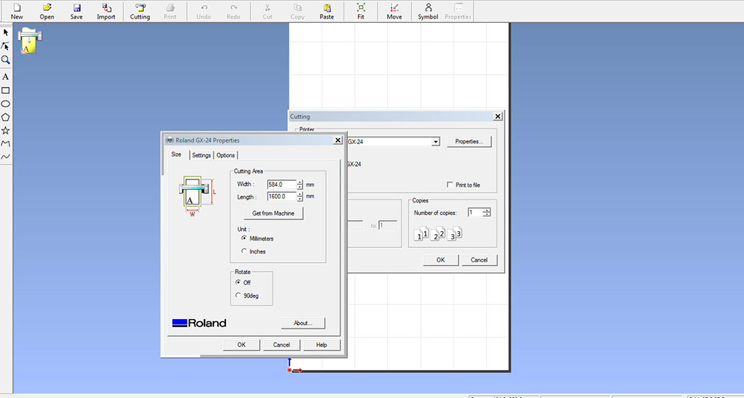Select Inches as unit
Screen dimensions: 744x398
[x=245, y=251]
